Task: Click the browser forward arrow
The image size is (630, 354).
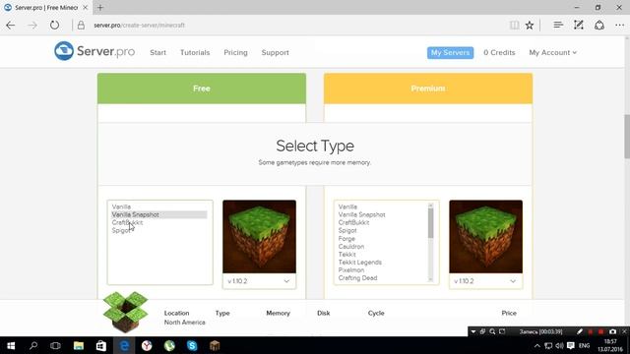Action: click(x=32, y=26)
